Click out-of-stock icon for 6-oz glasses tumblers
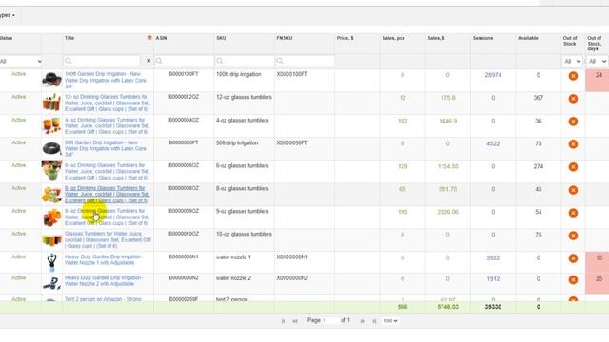 click(x=573, y=167)
